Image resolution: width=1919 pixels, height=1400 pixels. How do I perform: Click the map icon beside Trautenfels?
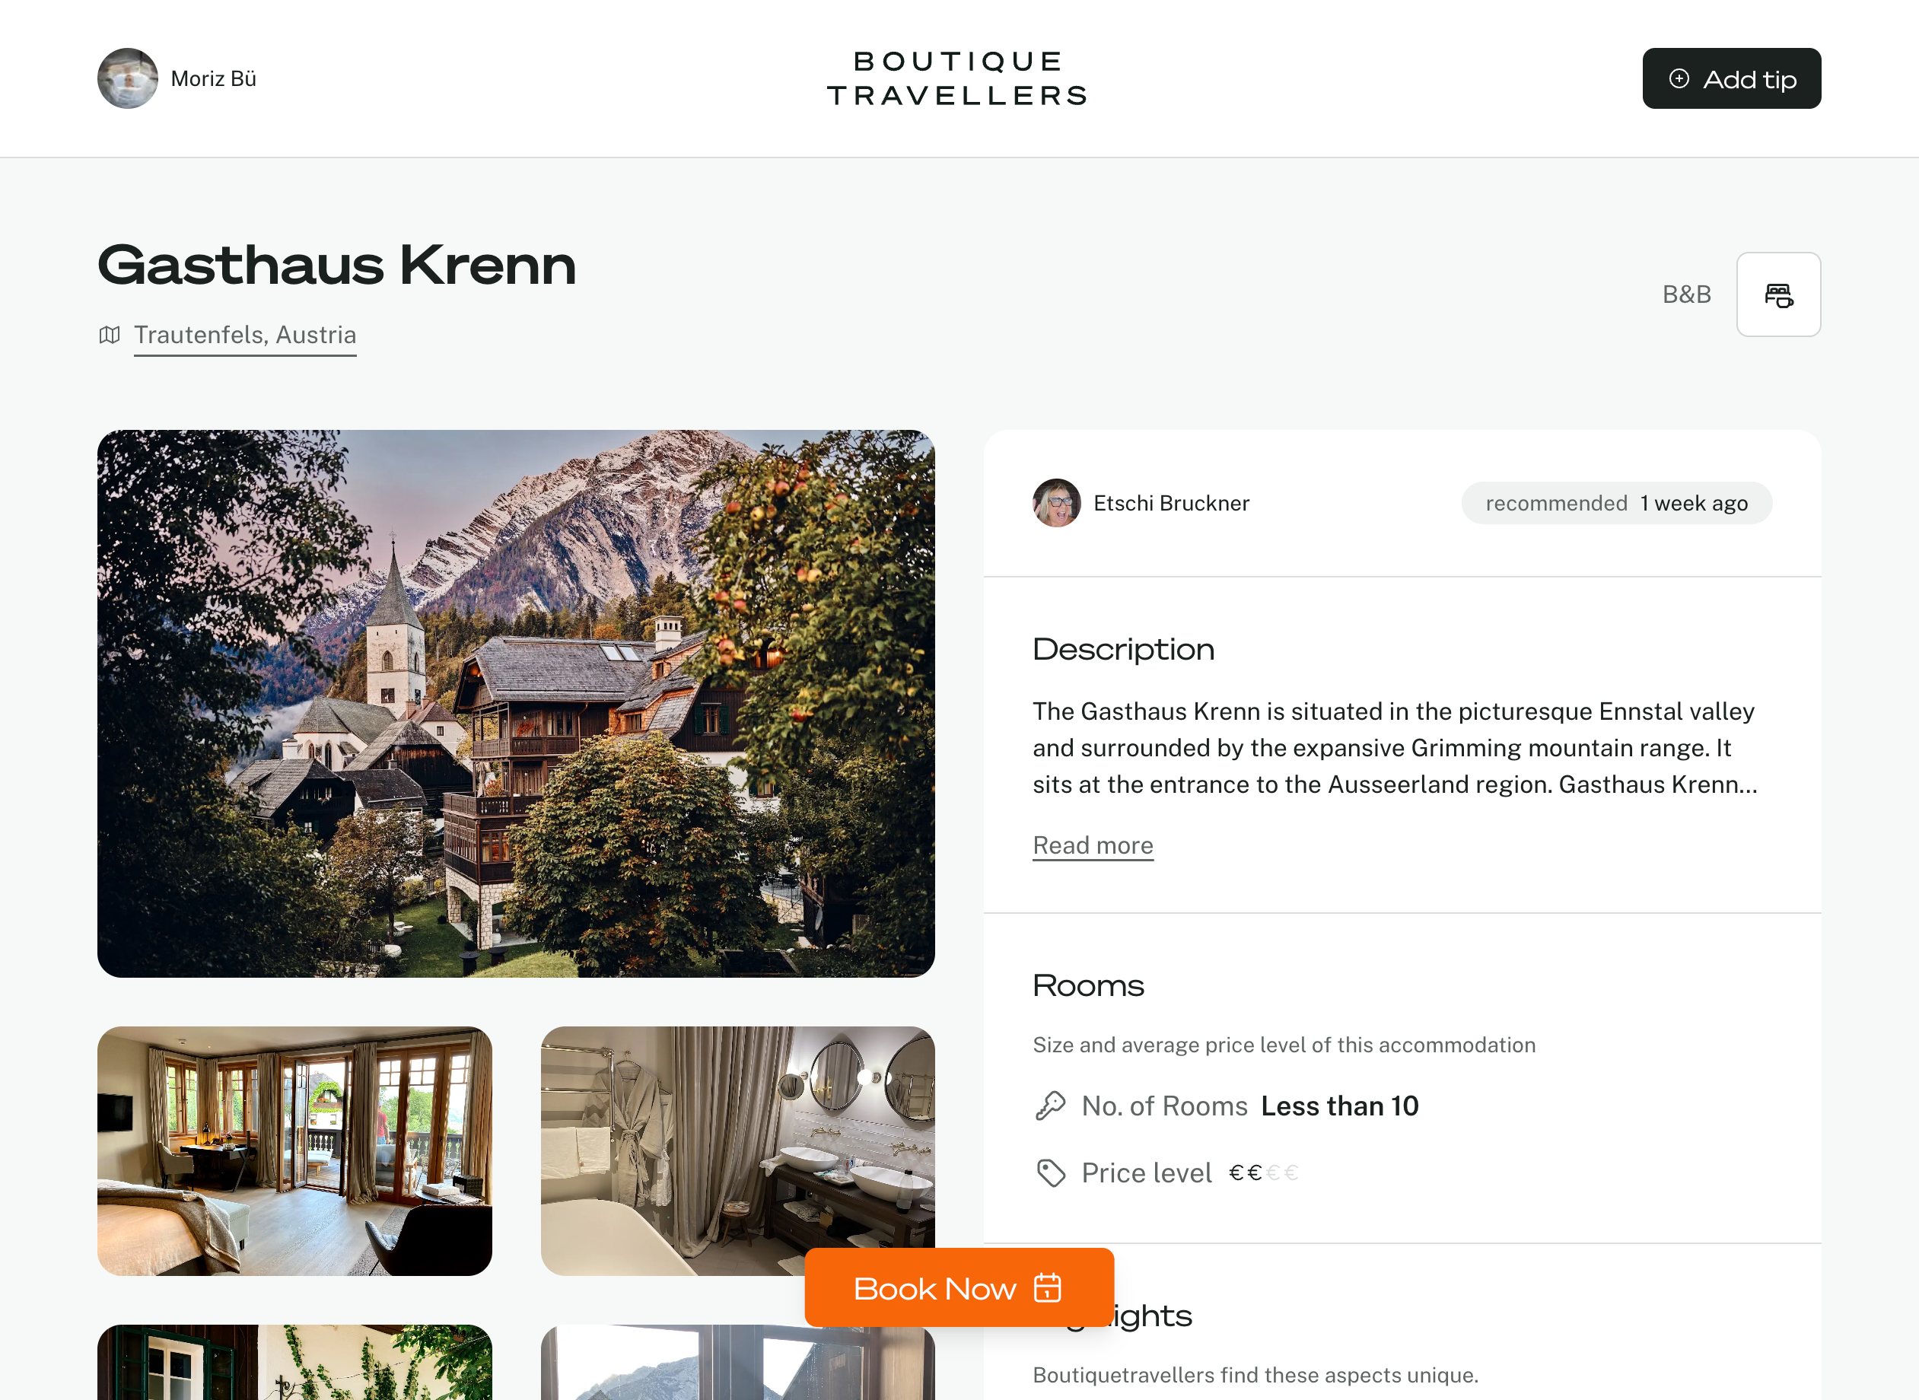110,335
